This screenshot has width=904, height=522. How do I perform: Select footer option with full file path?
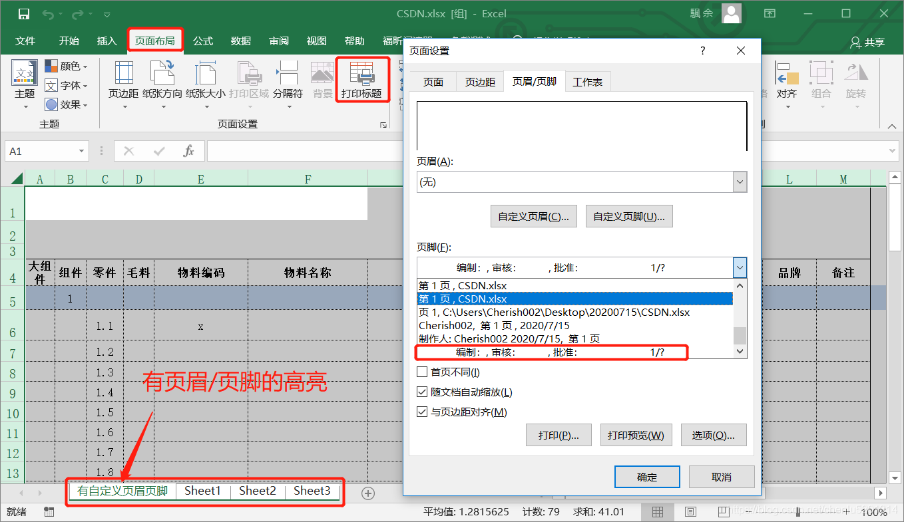point(575,312)
